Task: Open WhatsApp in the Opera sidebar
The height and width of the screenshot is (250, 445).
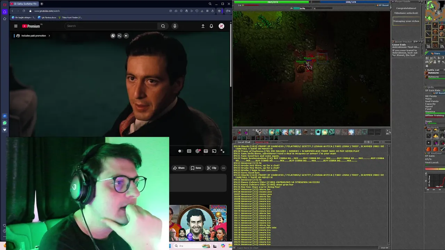Action: coord(5,123)
